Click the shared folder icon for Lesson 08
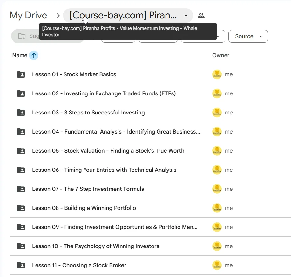 click(x=21, y=208)
